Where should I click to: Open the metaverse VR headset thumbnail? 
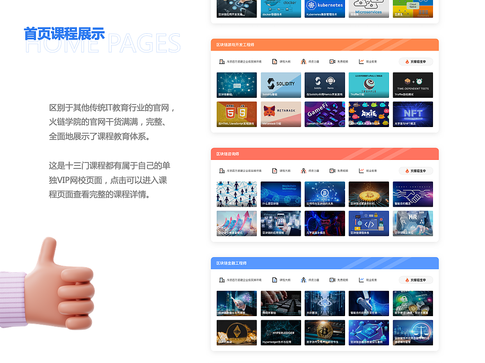(325, 223)
